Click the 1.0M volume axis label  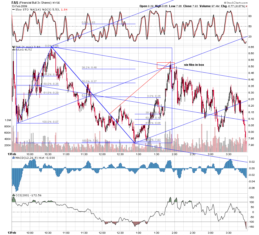pos(8,120)
